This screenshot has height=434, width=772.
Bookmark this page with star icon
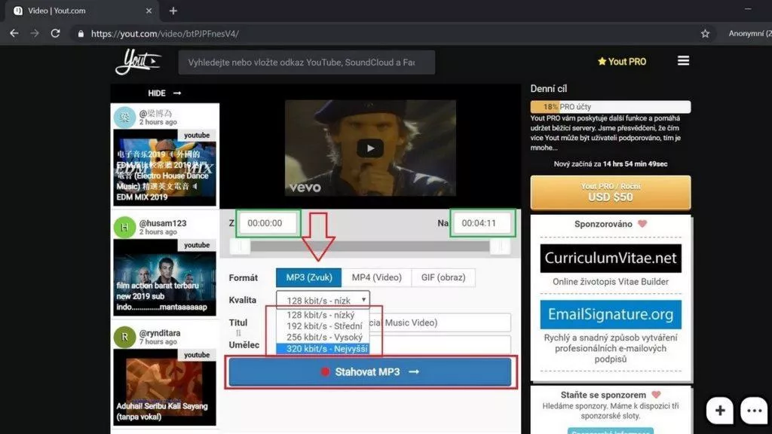[705, 33]
